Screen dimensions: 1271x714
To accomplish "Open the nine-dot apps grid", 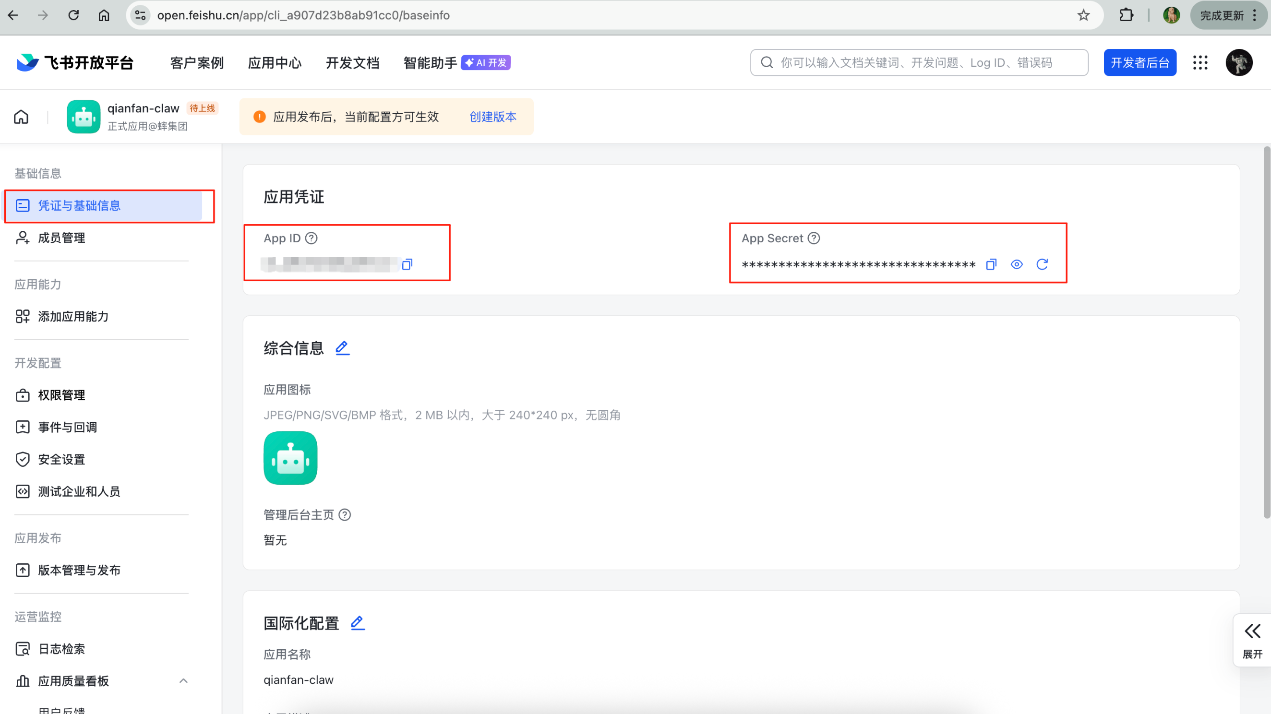I will pos(1200,63).
